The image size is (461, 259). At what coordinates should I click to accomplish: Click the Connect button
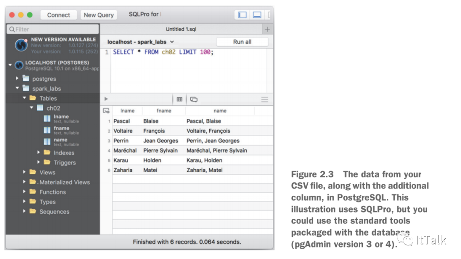58,15
